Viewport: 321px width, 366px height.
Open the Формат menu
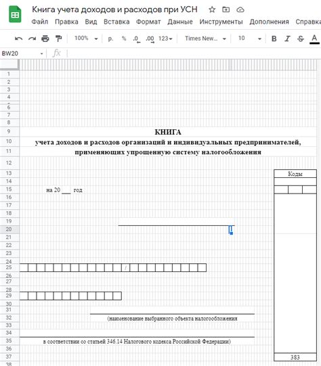pos(148,22)
